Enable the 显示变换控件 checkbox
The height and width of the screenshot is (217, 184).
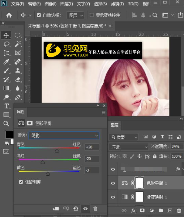coord(92,15)
